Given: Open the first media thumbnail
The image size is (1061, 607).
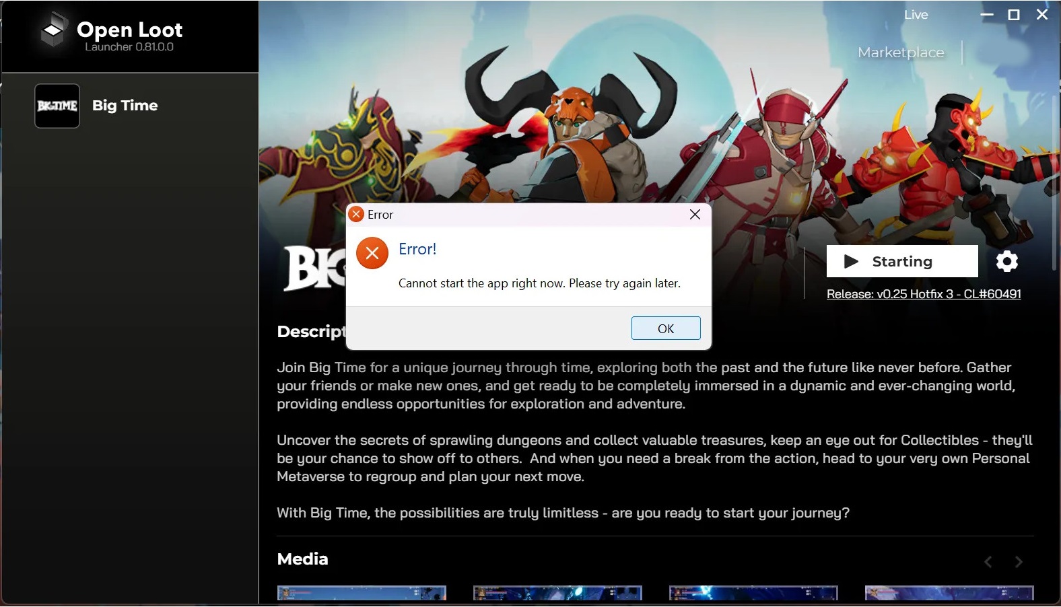Looking at the screenshot, I should pyautogui.click(x=362, y=593).
